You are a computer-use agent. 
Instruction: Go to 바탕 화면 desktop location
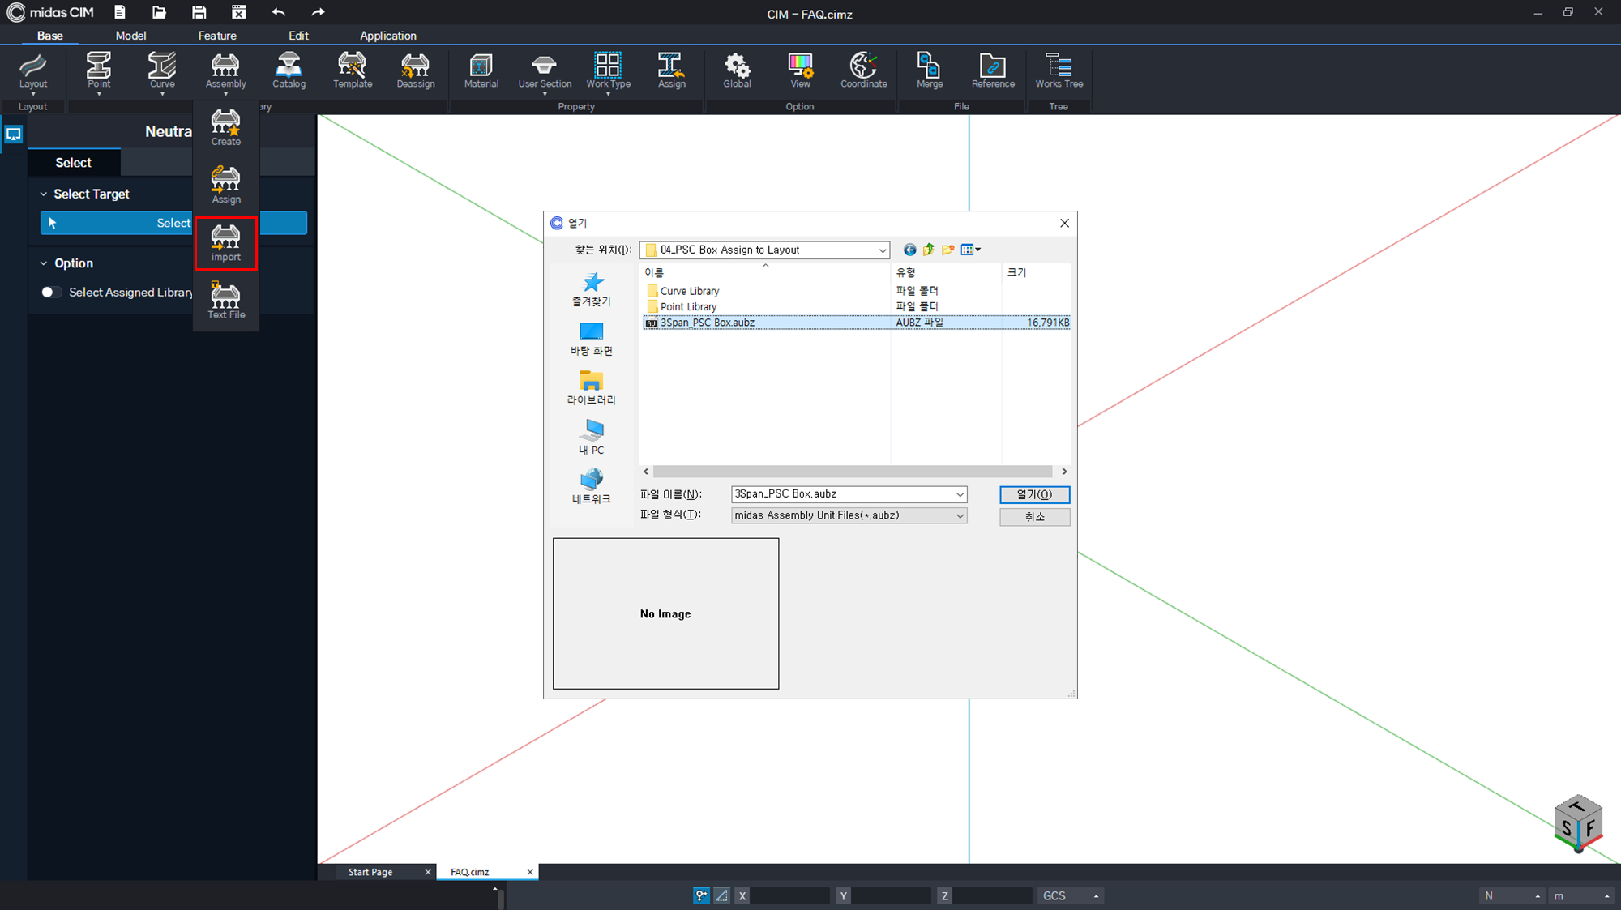click(x=592, y=340)
